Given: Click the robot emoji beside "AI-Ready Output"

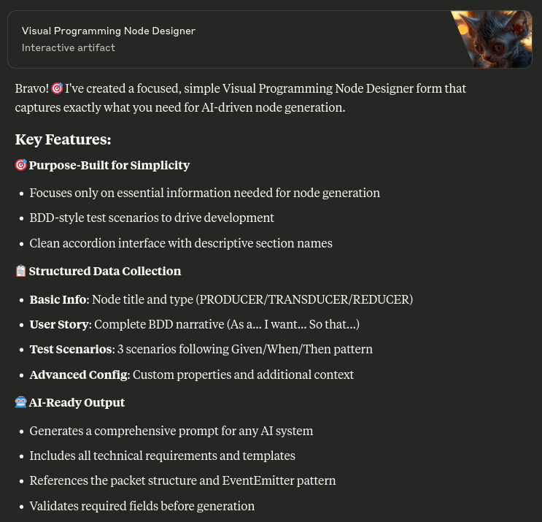Looking at the screenshot, I should coord(20,402).
